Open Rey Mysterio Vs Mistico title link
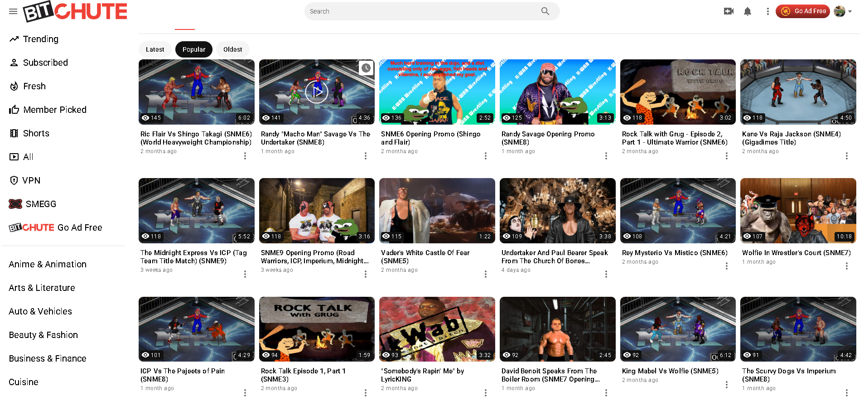This screenshot has height=401, width=864. point(675,253)
